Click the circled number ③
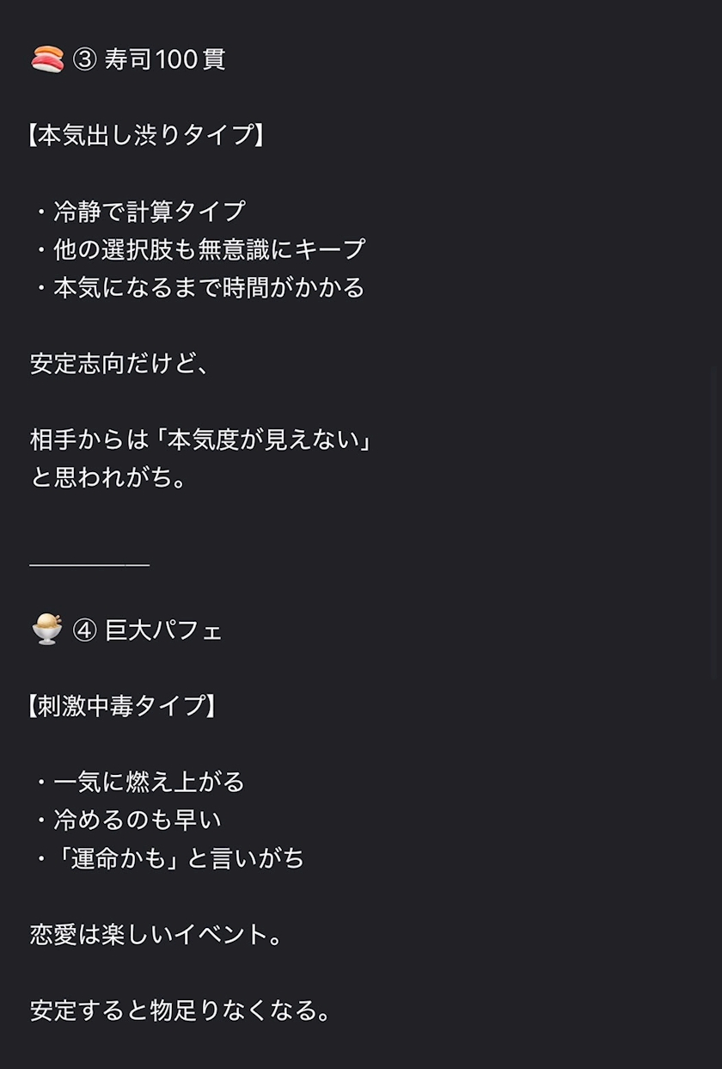The image size is (722, 1069). coord(84,59)
